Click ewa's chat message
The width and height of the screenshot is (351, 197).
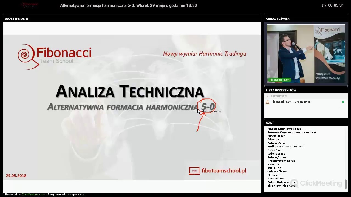273,164
